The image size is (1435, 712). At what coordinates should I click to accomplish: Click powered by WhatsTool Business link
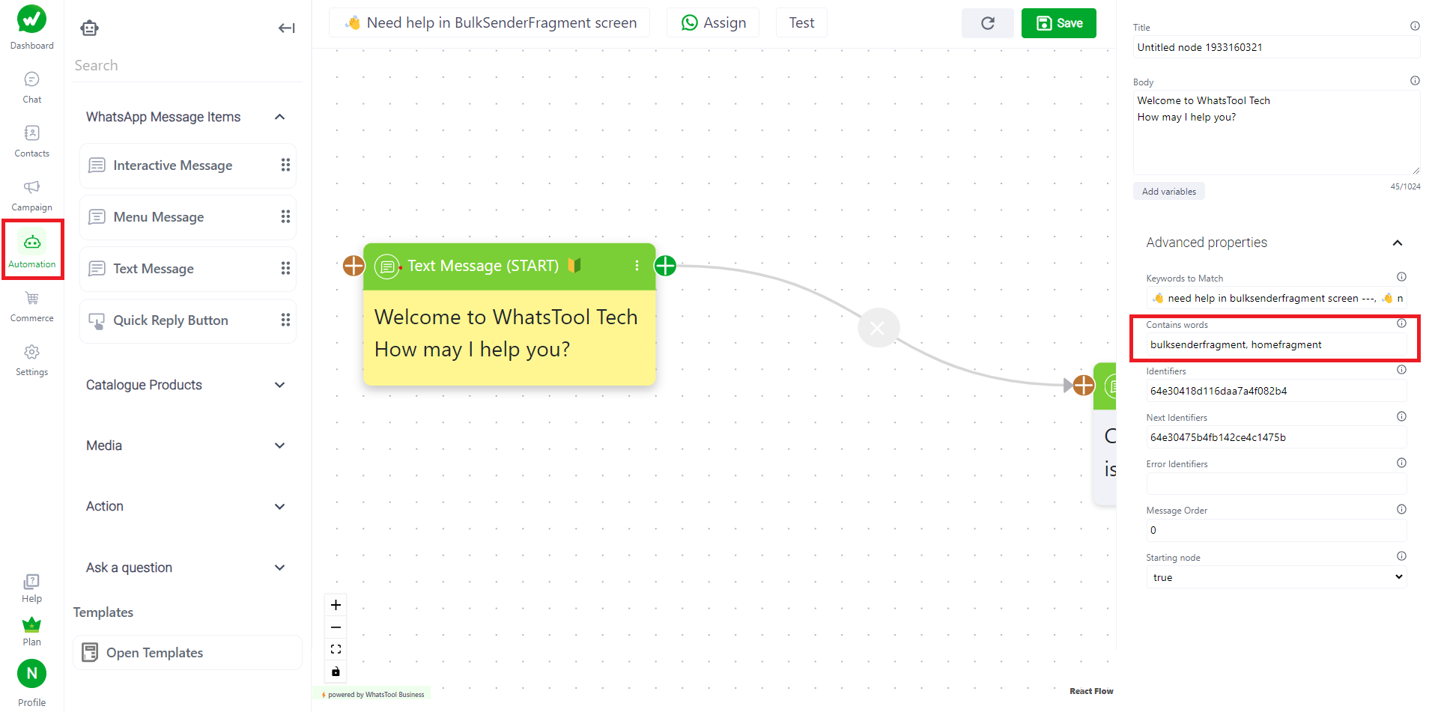point(373,695)
